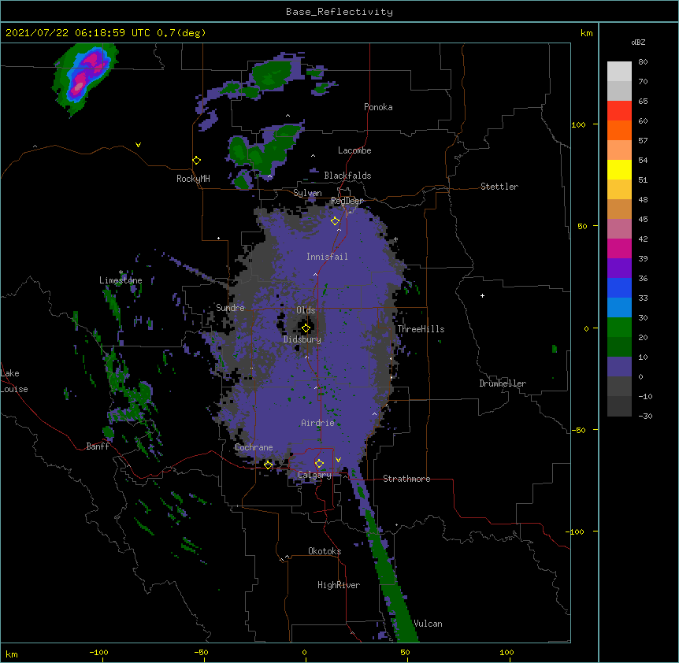The height and width of the screenshot is (663, 679).
Task: Select the RedDeer city label
Action: point(347,201)
